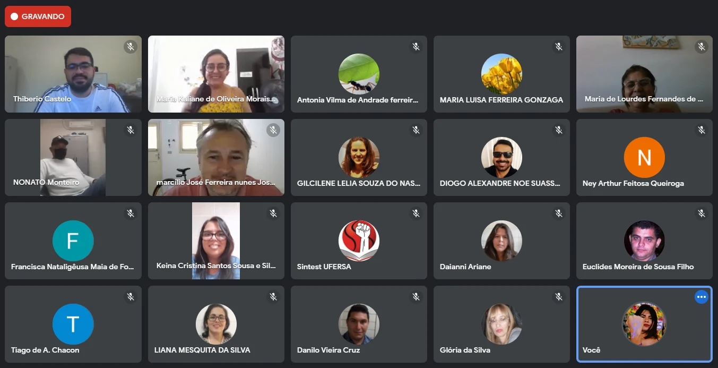Click the Keina Cristina Santos Sousa name label

(x=216, y=266)
